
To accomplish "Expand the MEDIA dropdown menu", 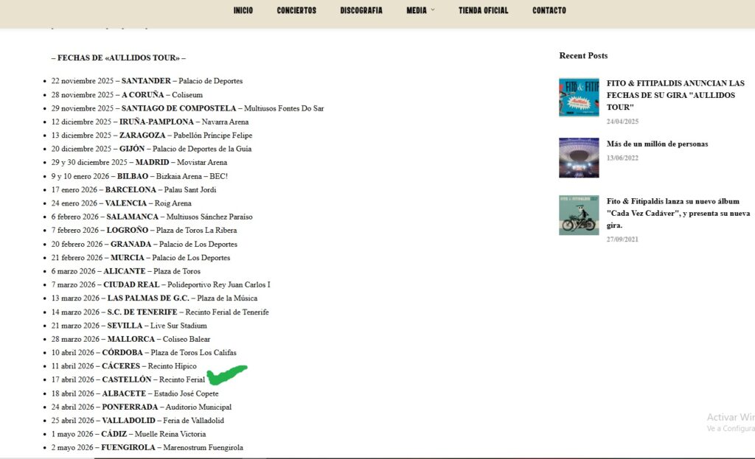I will 417,10.
